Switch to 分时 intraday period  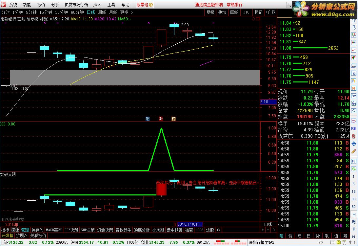tap(6, 12)
